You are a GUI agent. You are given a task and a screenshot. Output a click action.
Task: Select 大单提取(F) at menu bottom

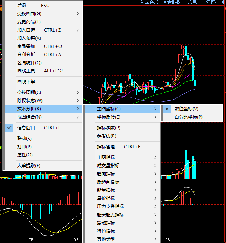click(29, 166)
